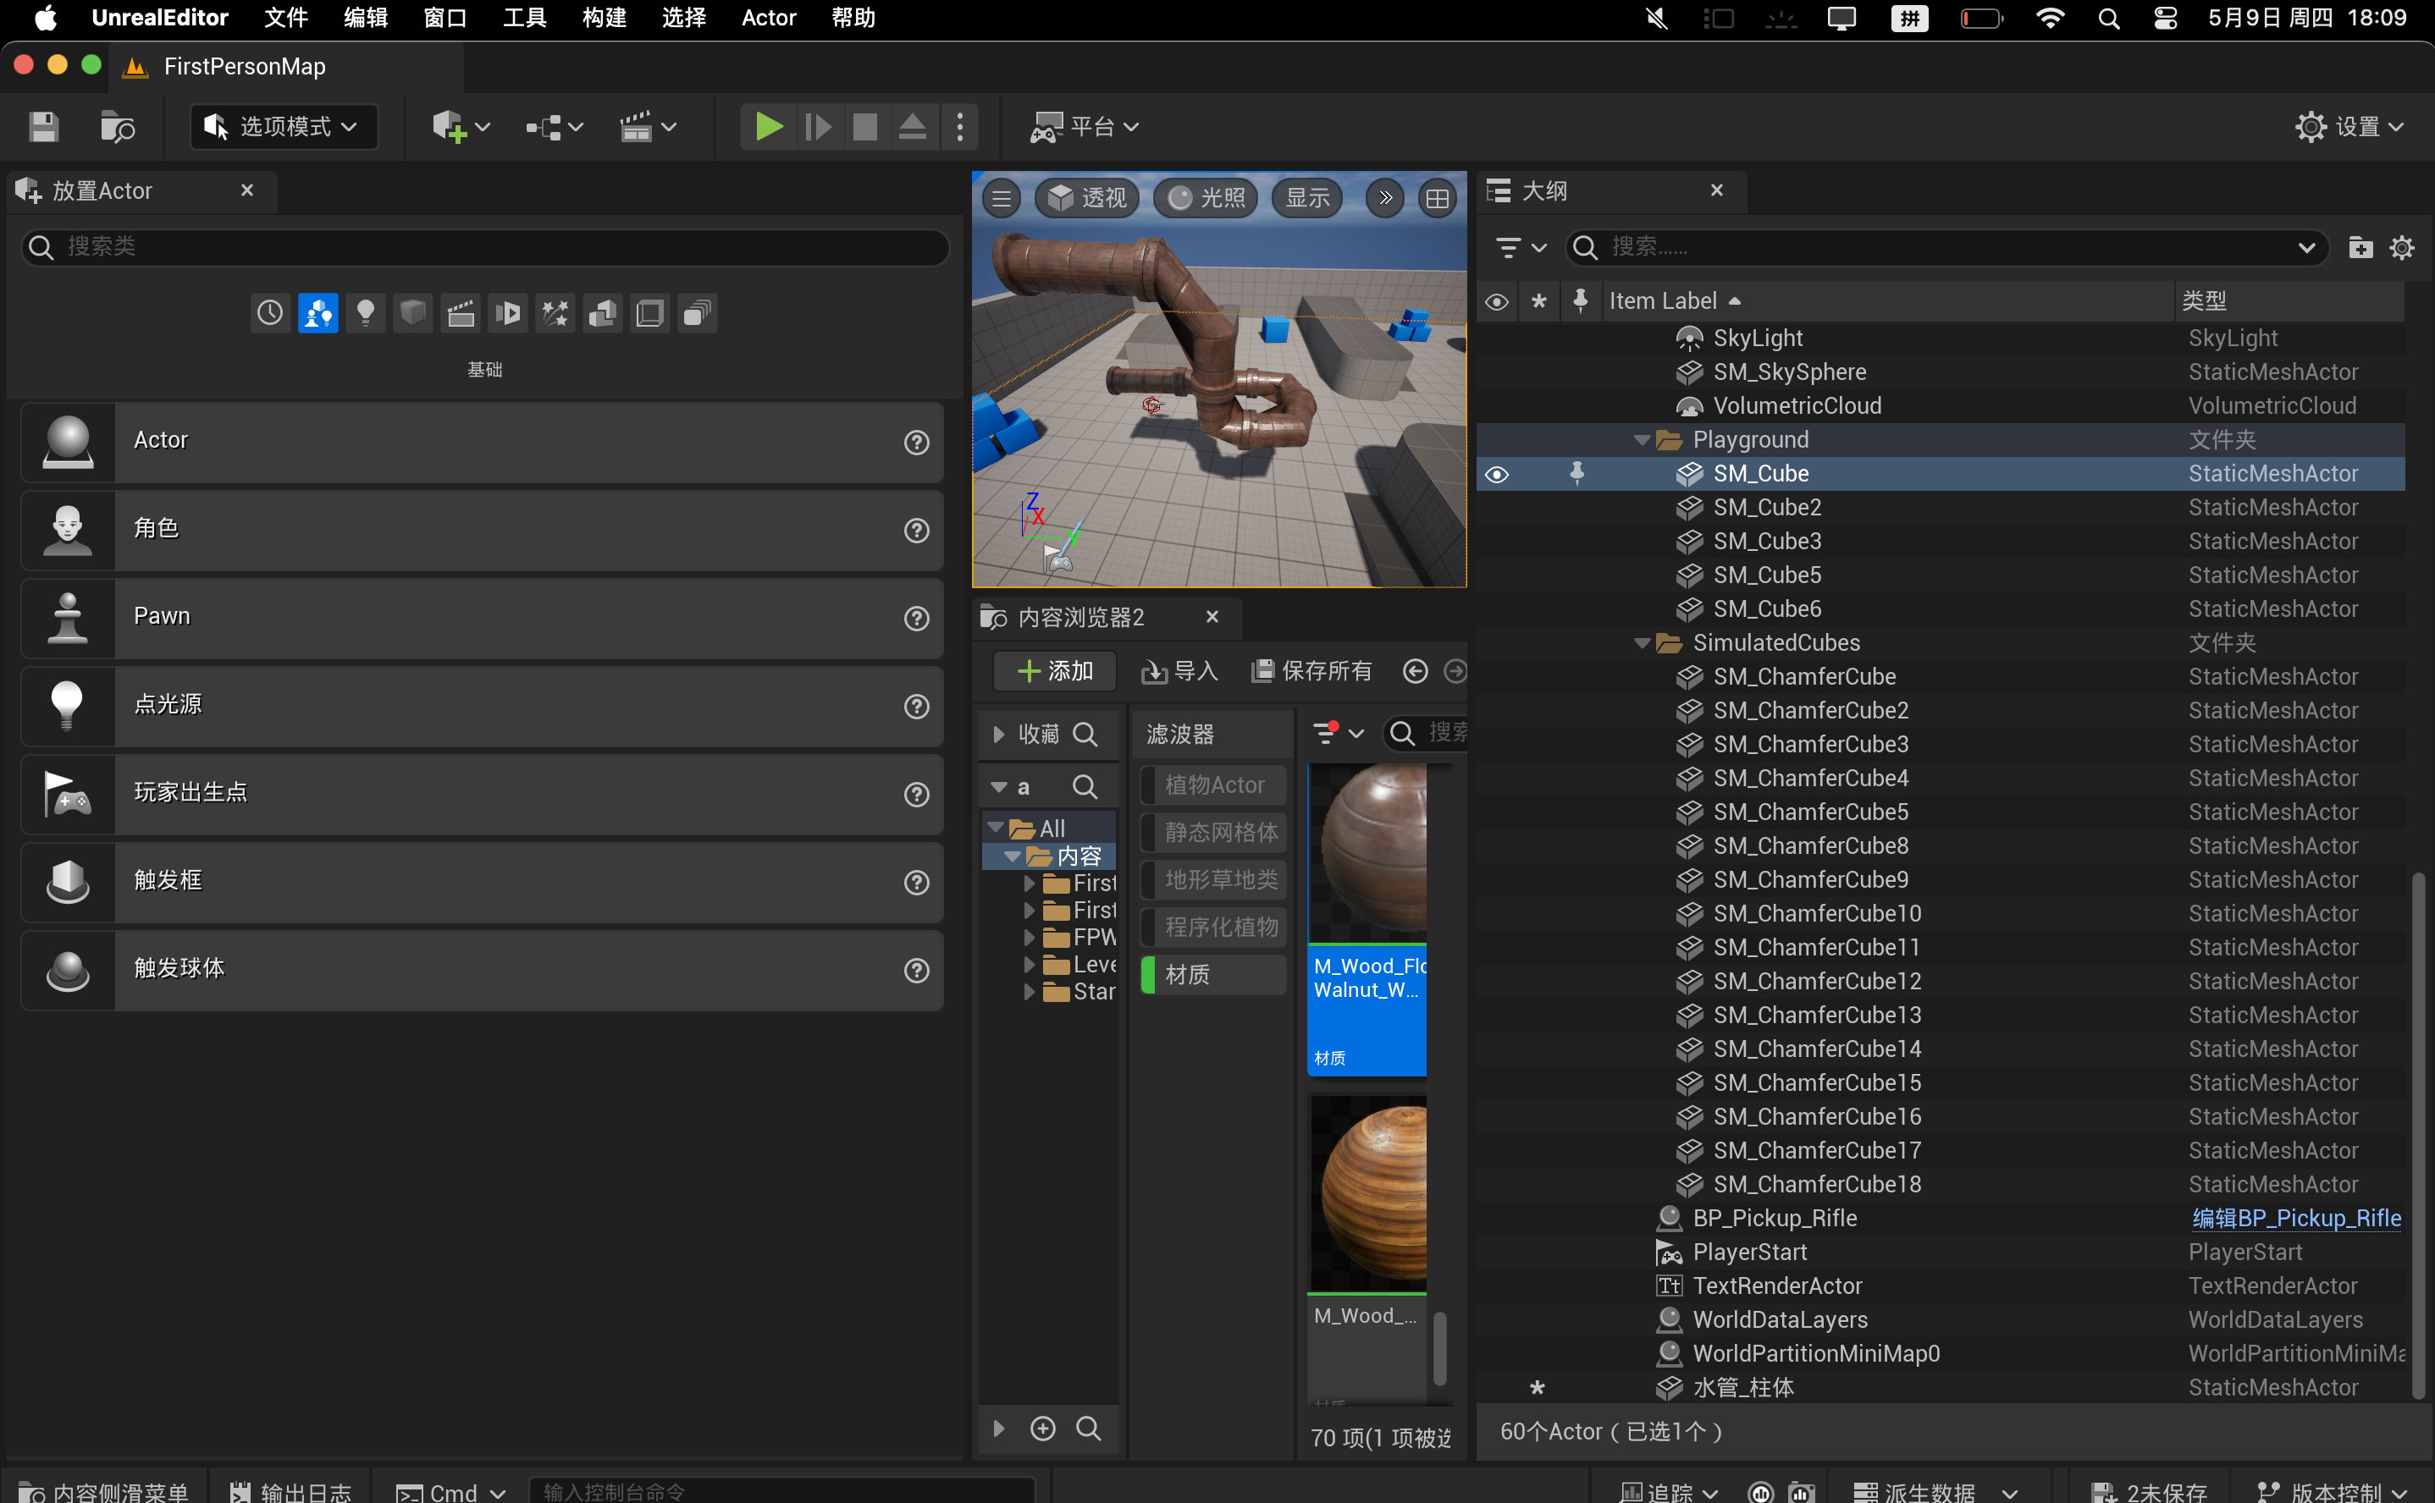Click the visibility eye column header
The image size is (2435, 1503).
(x=1496, y=301)
